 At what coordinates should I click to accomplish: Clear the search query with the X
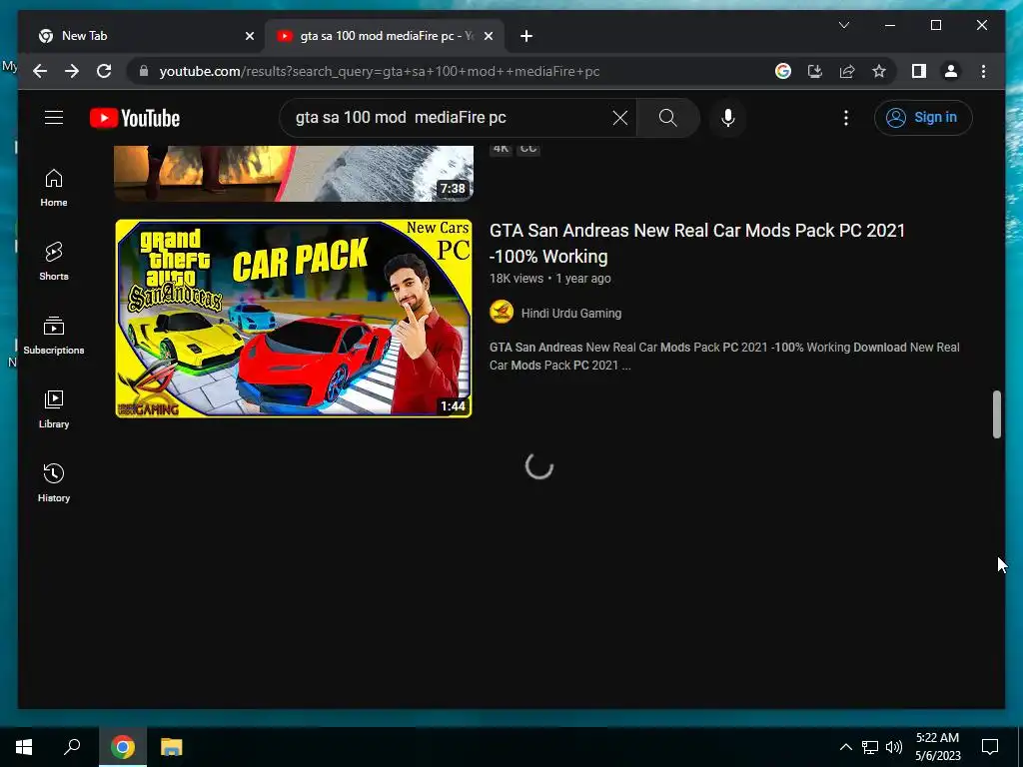tap(619, 118)
